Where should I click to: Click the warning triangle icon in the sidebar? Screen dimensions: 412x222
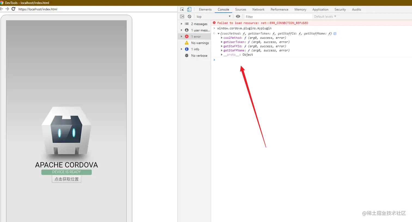[187, 43]
